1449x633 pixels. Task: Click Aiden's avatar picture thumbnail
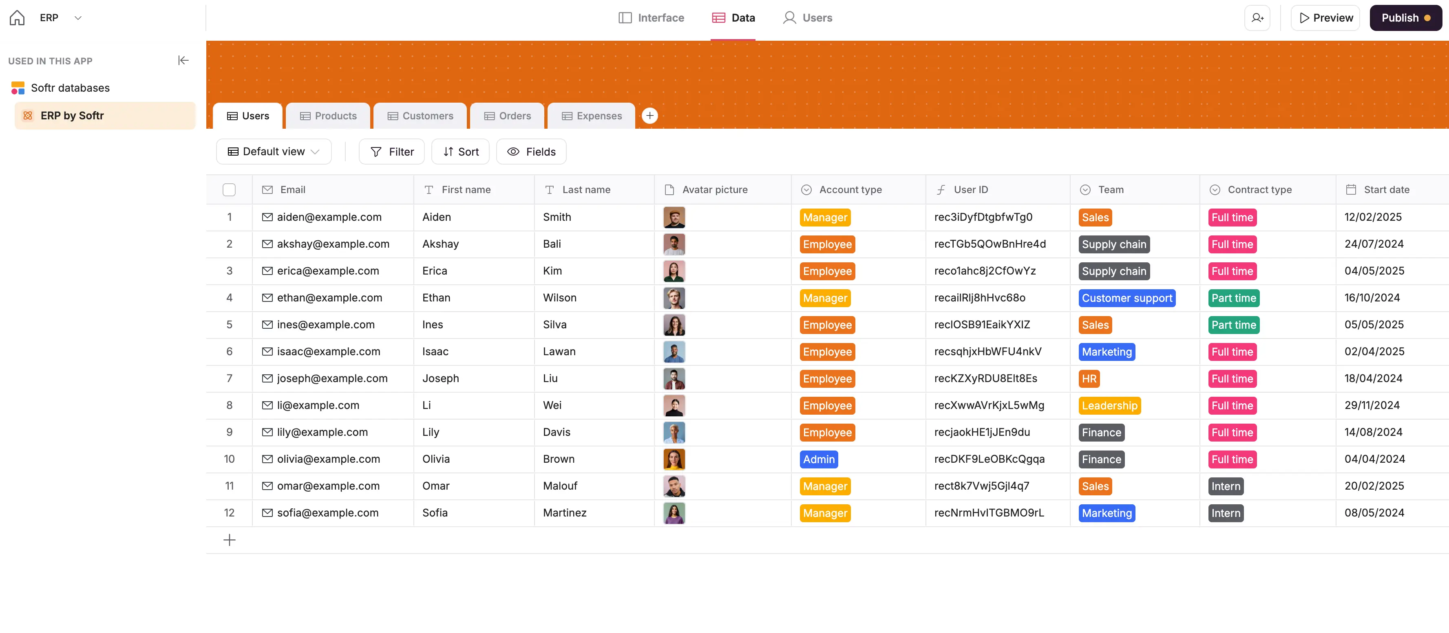click(674, 217)
